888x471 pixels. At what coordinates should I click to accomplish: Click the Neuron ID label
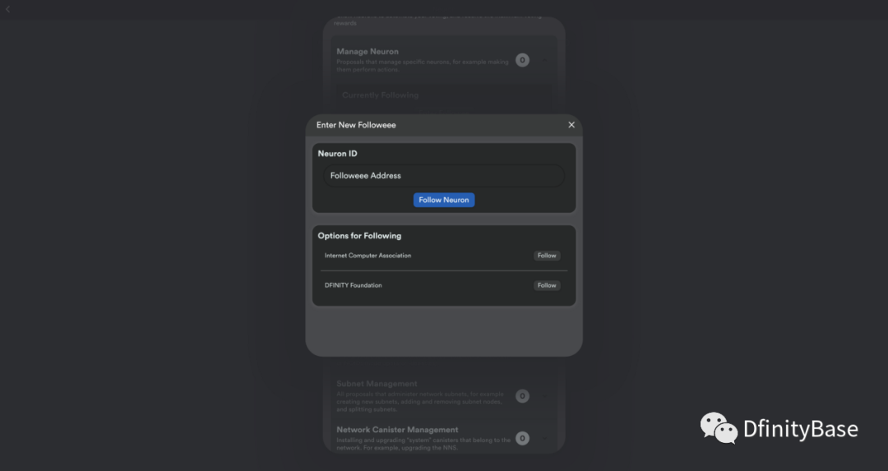point(338,154)
